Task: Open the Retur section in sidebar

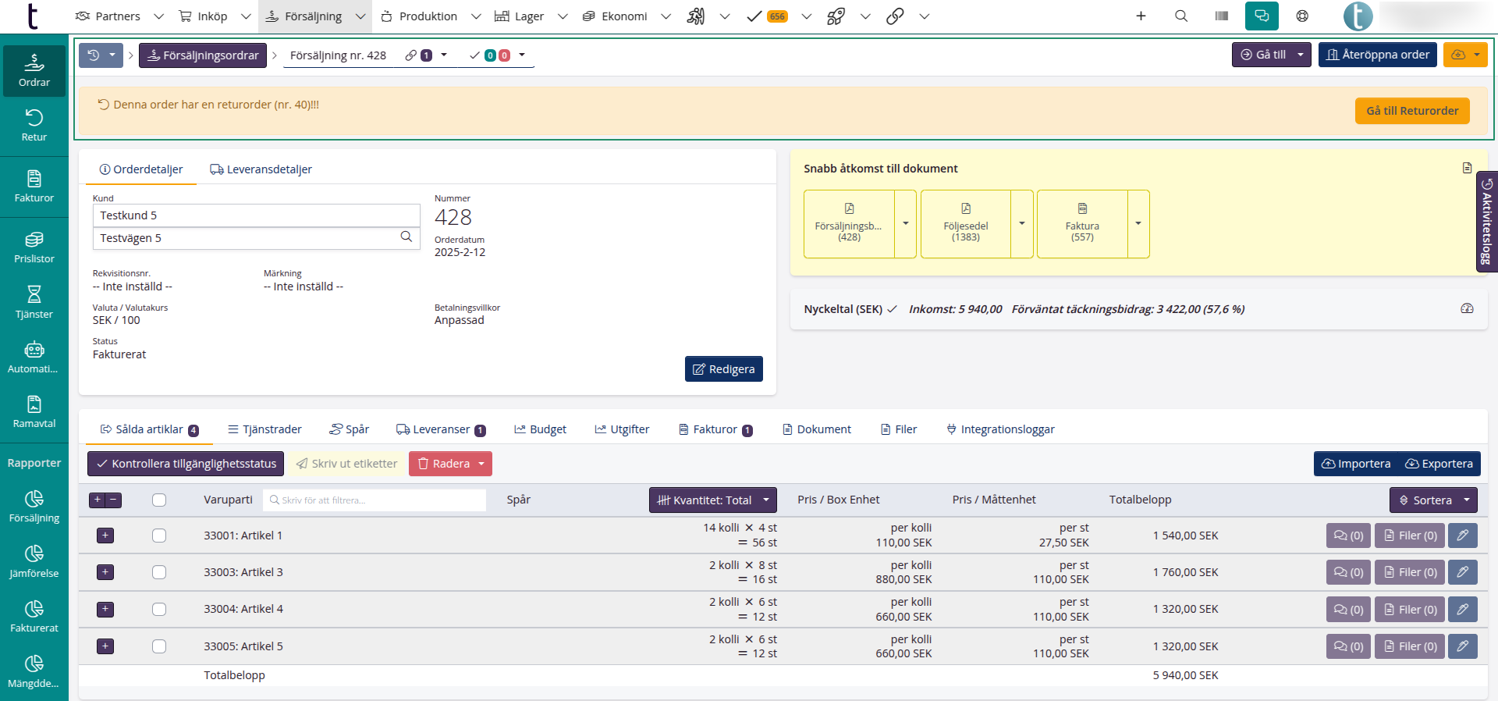Action: [34, 125]
